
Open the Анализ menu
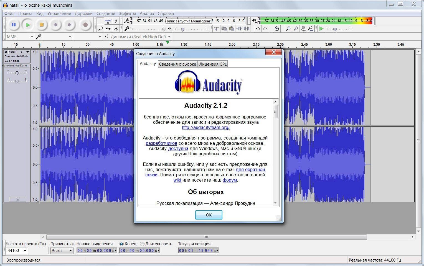coord(147,13)
